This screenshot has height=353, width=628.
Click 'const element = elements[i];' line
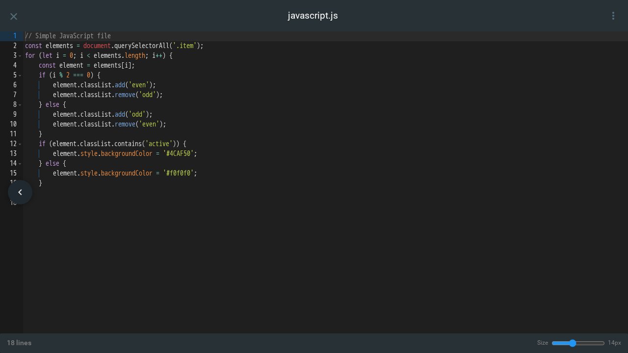point(87,65)
